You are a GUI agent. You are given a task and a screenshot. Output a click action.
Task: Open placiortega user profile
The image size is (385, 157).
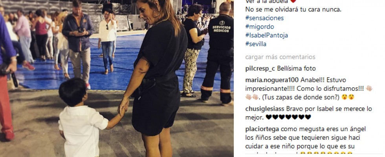click(x=262, y=129)
